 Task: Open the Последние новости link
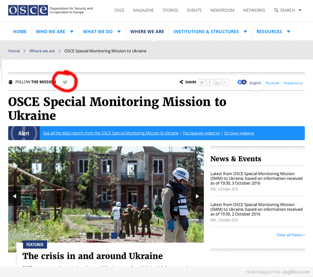[x=201, y=133]
